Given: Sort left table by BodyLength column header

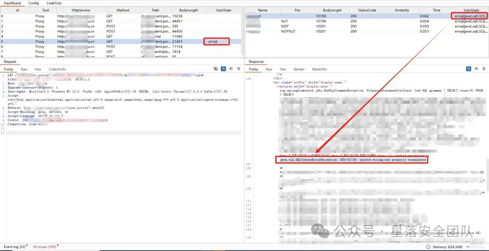Looking at the screenshot, I should (x=188, y=10).
